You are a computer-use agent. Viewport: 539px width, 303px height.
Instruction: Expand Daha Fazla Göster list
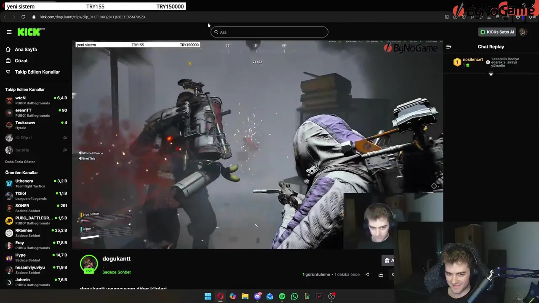(20, 162)
